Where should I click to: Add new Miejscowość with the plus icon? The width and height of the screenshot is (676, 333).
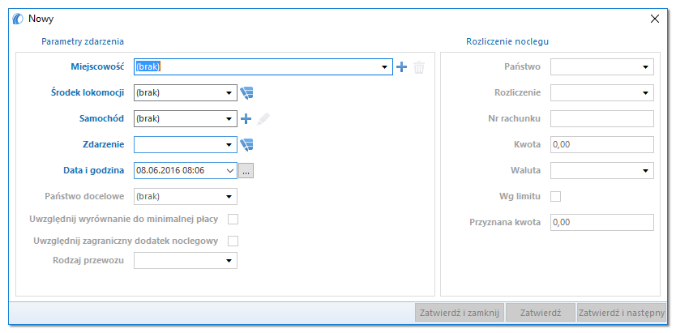click(401, 67)
